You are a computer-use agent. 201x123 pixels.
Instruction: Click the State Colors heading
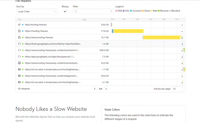pyautogui.click(x=112, y=109)
